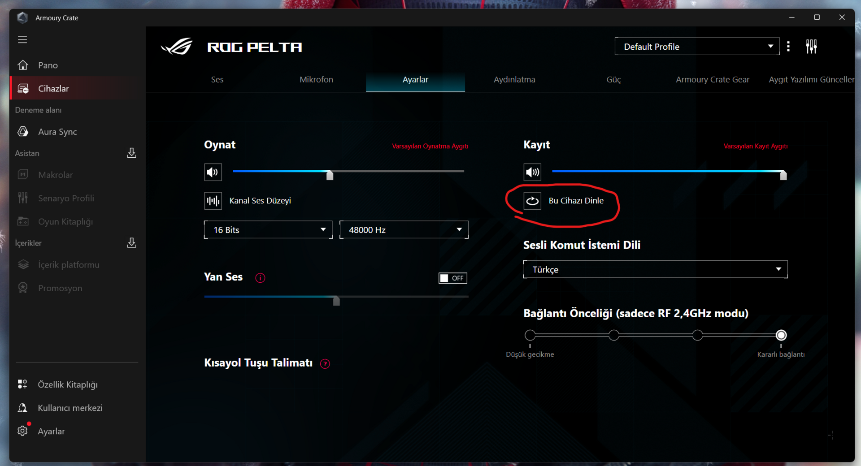This screenshot has width=861, height=466.
Task: Mute the Kayıt recording speaker icon
Action: click(532, 172)
